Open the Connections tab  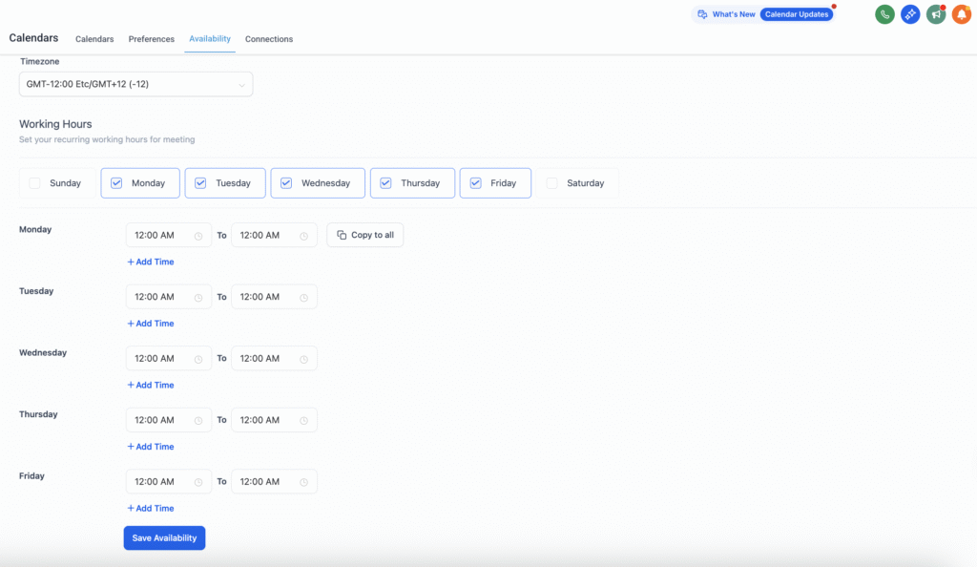click(269, 39)
